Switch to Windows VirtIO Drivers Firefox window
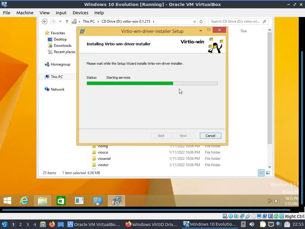The width and height of the screenshot is (305, 229). 152,224
